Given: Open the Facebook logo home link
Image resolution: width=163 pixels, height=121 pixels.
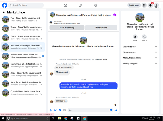Looking at the screenshot, I should pyautogui.click(x=5, y=5).
